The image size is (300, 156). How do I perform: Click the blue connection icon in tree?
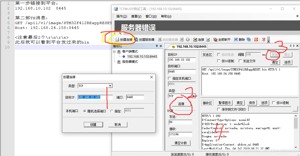pos(124,57)
